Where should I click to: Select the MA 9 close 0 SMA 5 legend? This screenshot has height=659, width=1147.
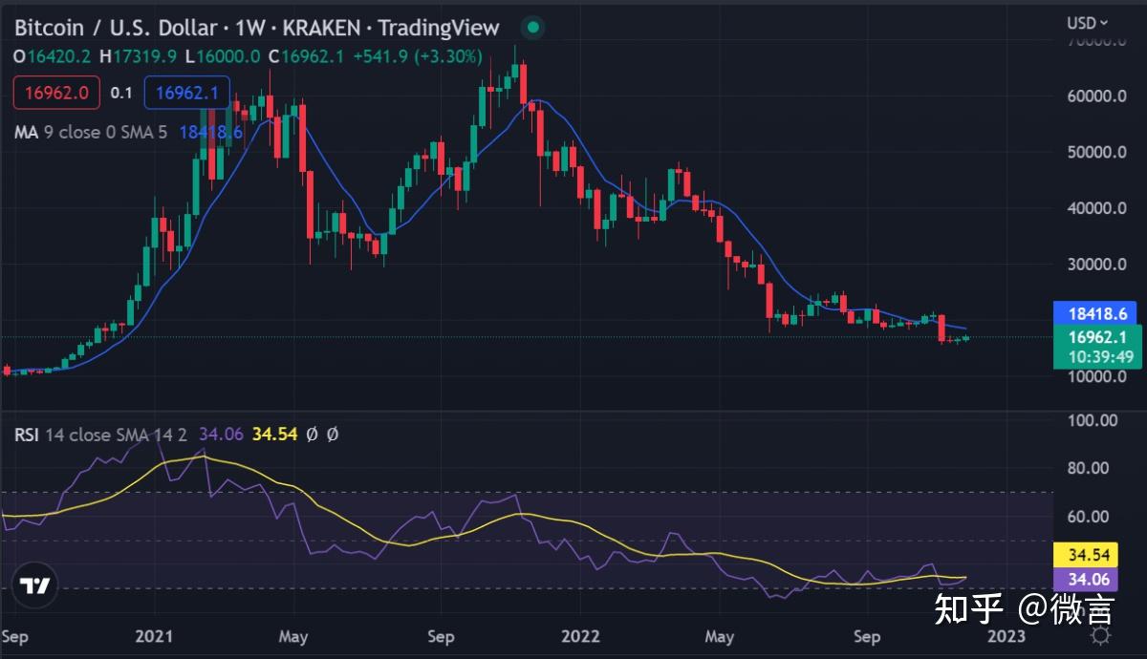[91, 132]
